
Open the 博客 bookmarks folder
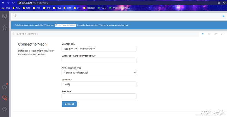click(x=47, y=8)
